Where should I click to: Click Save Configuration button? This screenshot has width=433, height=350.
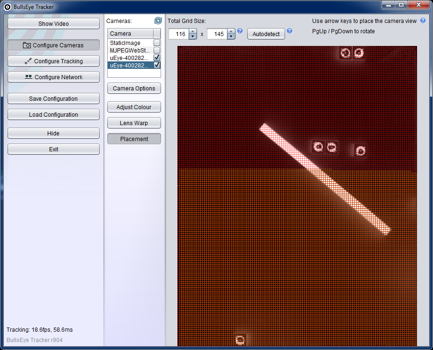[x=53, y=99]
